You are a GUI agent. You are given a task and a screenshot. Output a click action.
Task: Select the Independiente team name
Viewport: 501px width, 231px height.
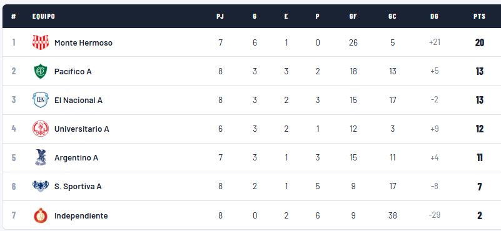click(81, 215)
